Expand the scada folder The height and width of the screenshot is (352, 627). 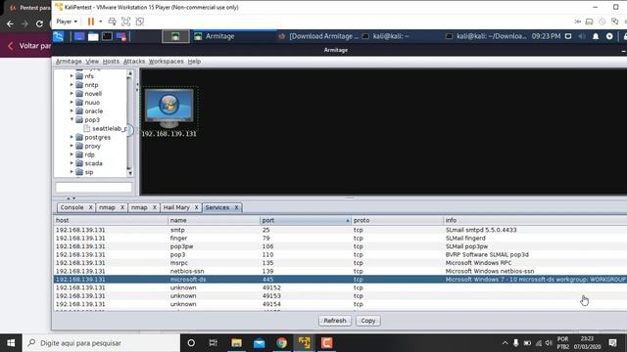(x=72, y=163)
